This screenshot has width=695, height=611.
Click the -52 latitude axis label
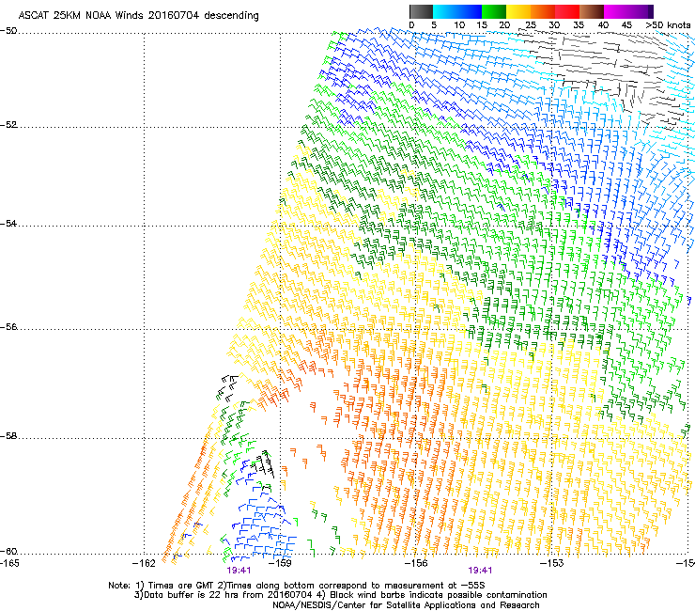pos(8,125)
